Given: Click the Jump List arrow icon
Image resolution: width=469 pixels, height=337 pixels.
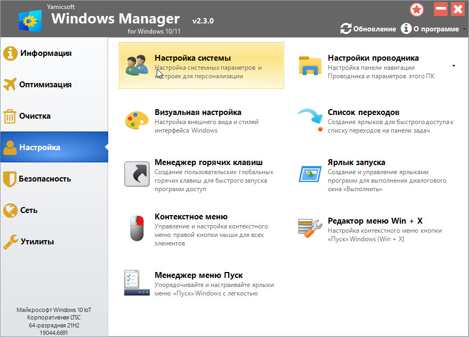Looking at the screenshot, I should [310, 119].
